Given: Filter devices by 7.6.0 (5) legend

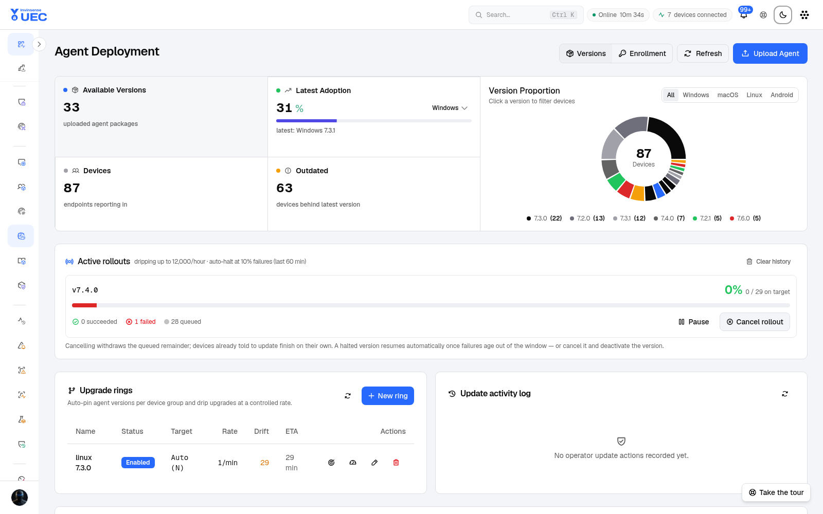Looking at the screenshot, I should pyautogui.click(x=745, y=218).
